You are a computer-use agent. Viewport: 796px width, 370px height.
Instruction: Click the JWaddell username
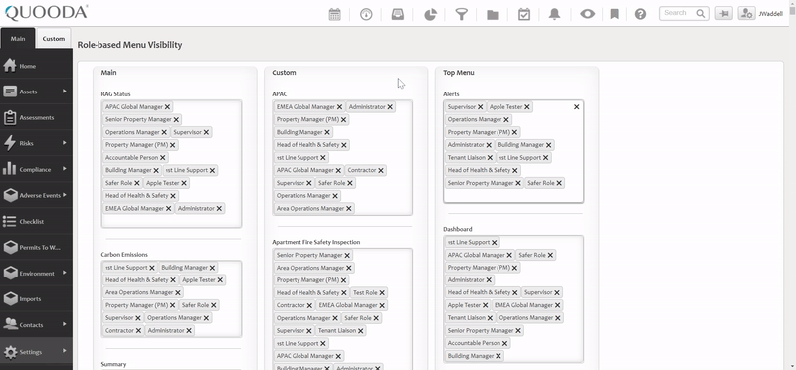[x=770, y=14]
